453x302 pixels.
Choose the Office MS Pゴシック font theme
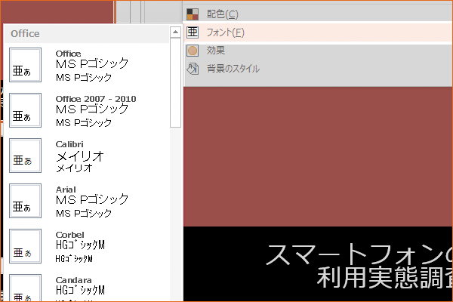click(x=87, y=65)
